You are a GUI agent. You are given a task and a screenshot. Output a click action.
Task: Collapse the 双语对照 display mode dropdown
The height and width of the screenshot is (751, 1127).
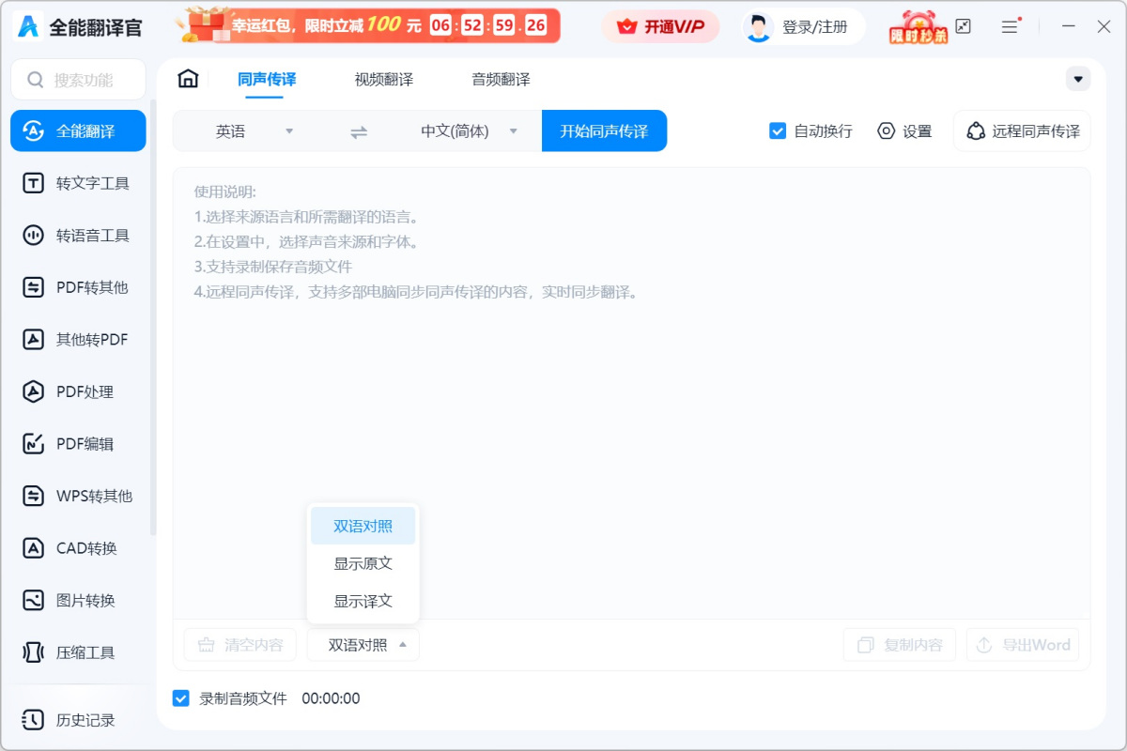[x=363, y=645]
